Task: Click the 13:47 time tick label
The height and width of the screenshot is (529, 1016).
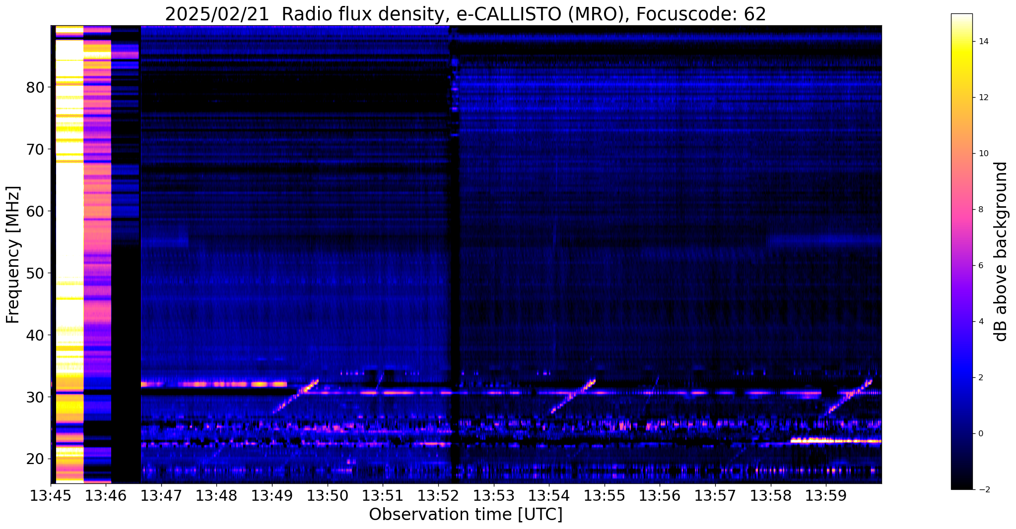Action: click(161, 495)
